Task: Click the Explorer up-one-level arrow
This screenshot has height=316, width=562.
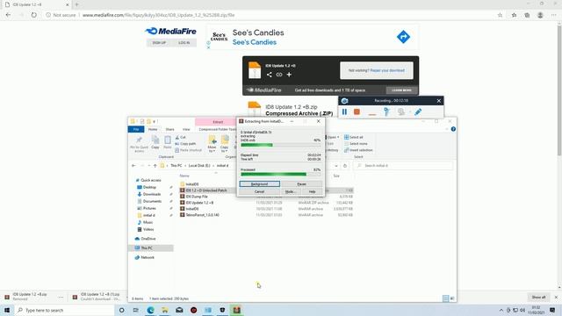Action: pyautogui.click(x=155, y=166)
